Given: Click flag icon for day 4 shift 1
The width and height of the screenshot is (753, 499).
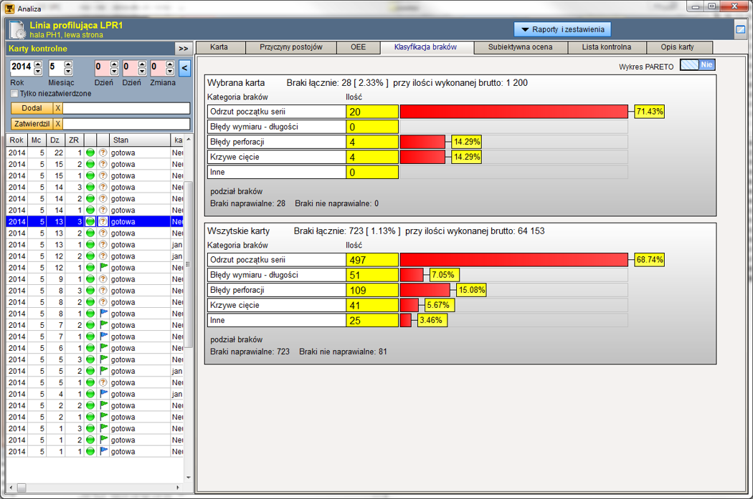Looking at the screenshot, I should [103, 394].
